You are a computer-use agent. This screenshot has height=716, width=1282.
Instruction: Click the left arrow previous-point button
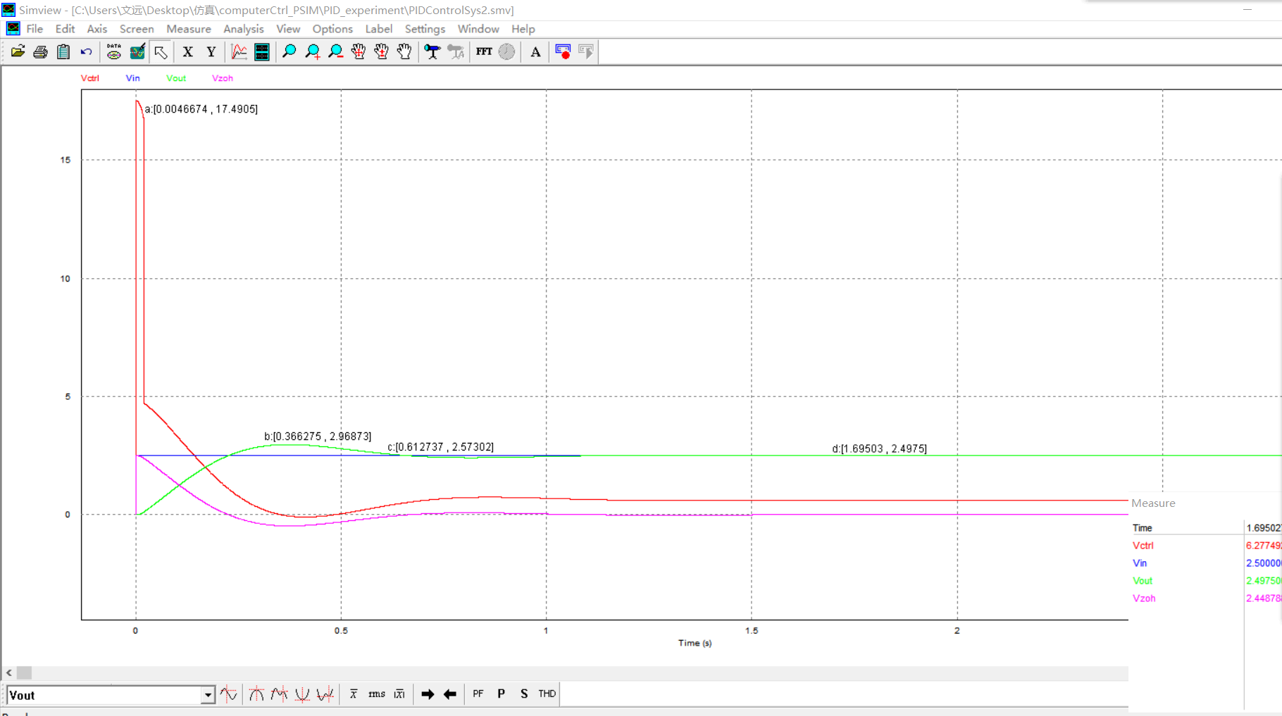click(450, 694)
